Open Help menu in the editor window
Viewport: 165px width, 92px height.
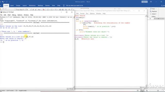pos(104,14)
